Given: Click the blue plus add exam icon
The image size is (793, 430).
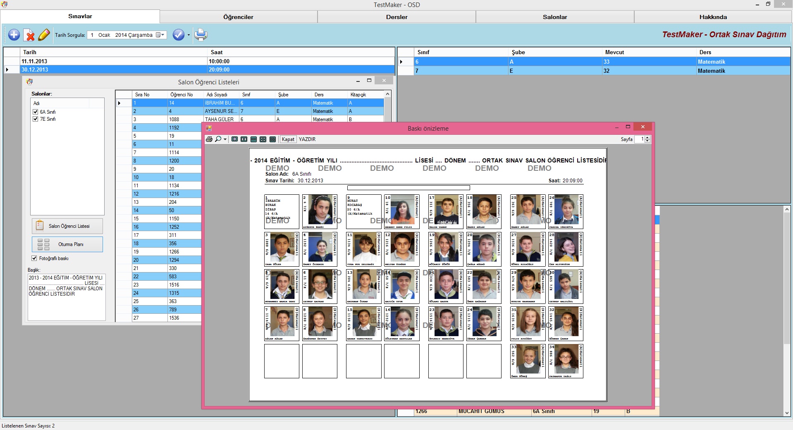Looking at the screenshot, I should tap(14, 35).
